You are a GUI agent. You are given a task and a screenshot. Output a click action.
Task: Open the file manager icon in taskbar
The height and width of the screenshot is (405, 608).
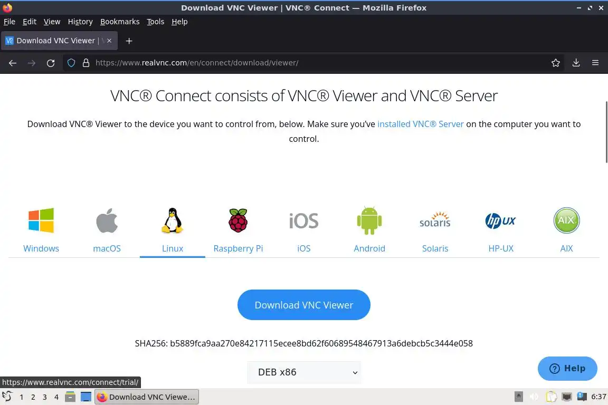tap(70, 397)
